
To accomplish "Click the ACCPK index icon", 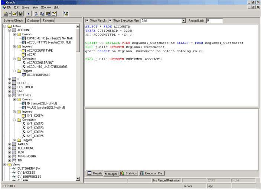I will (x=24, y=55).
